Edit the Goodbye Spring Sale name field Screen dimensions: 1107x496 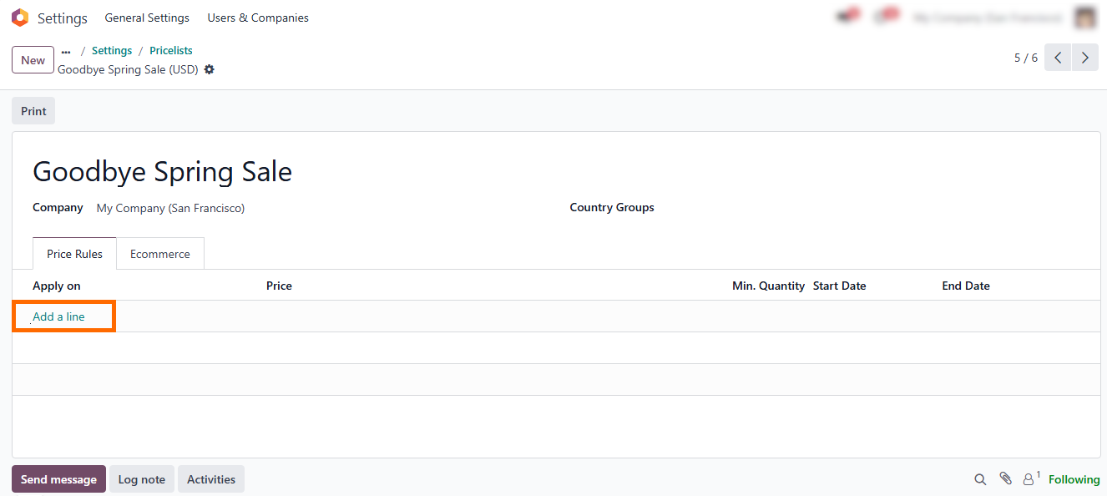click(x=163, y=171)
